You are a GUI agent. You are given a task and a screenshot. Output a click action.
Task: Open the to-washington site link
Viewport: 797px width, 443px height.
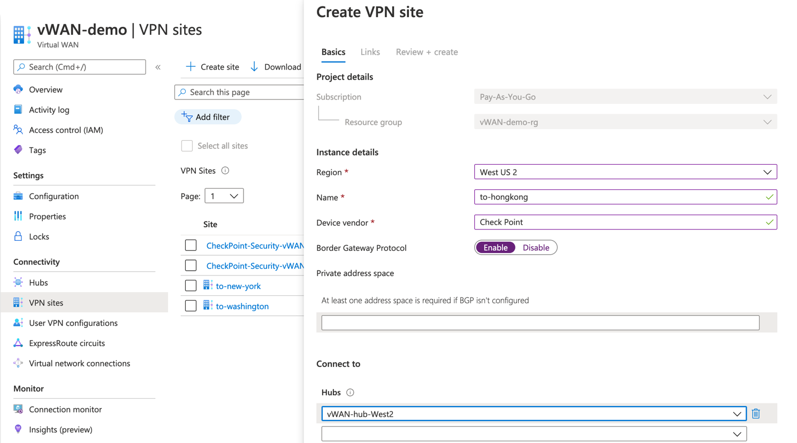tap(242, 306)
